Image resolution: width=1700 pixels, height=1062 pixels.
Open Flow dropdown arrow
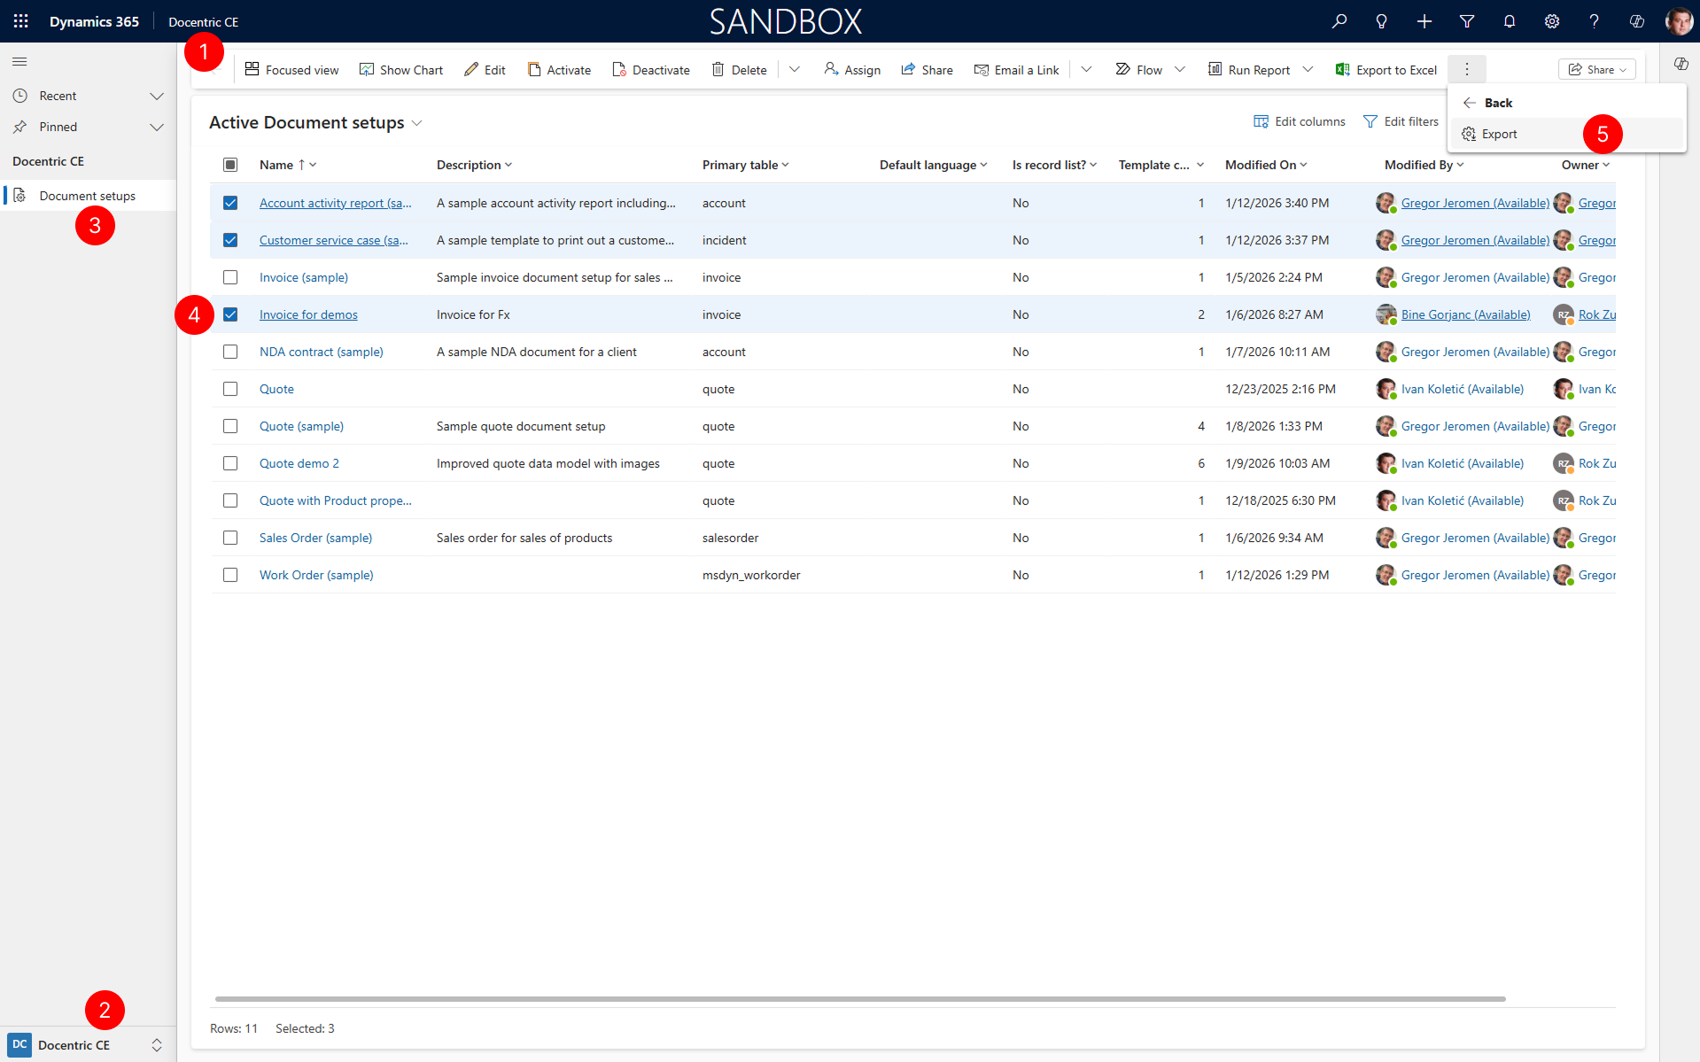[1180, 69]
